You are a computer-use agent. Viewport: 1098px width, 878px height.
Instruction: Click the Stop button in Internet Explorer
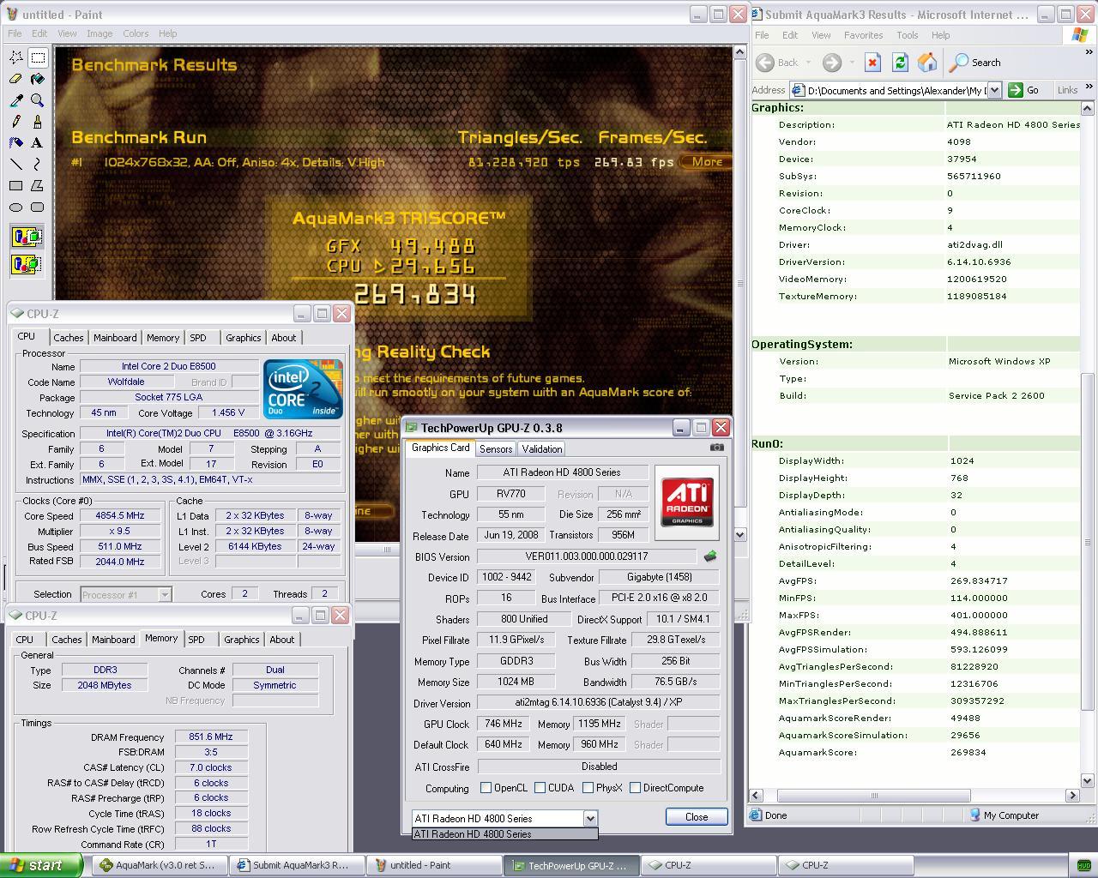(x=872, y=63)
